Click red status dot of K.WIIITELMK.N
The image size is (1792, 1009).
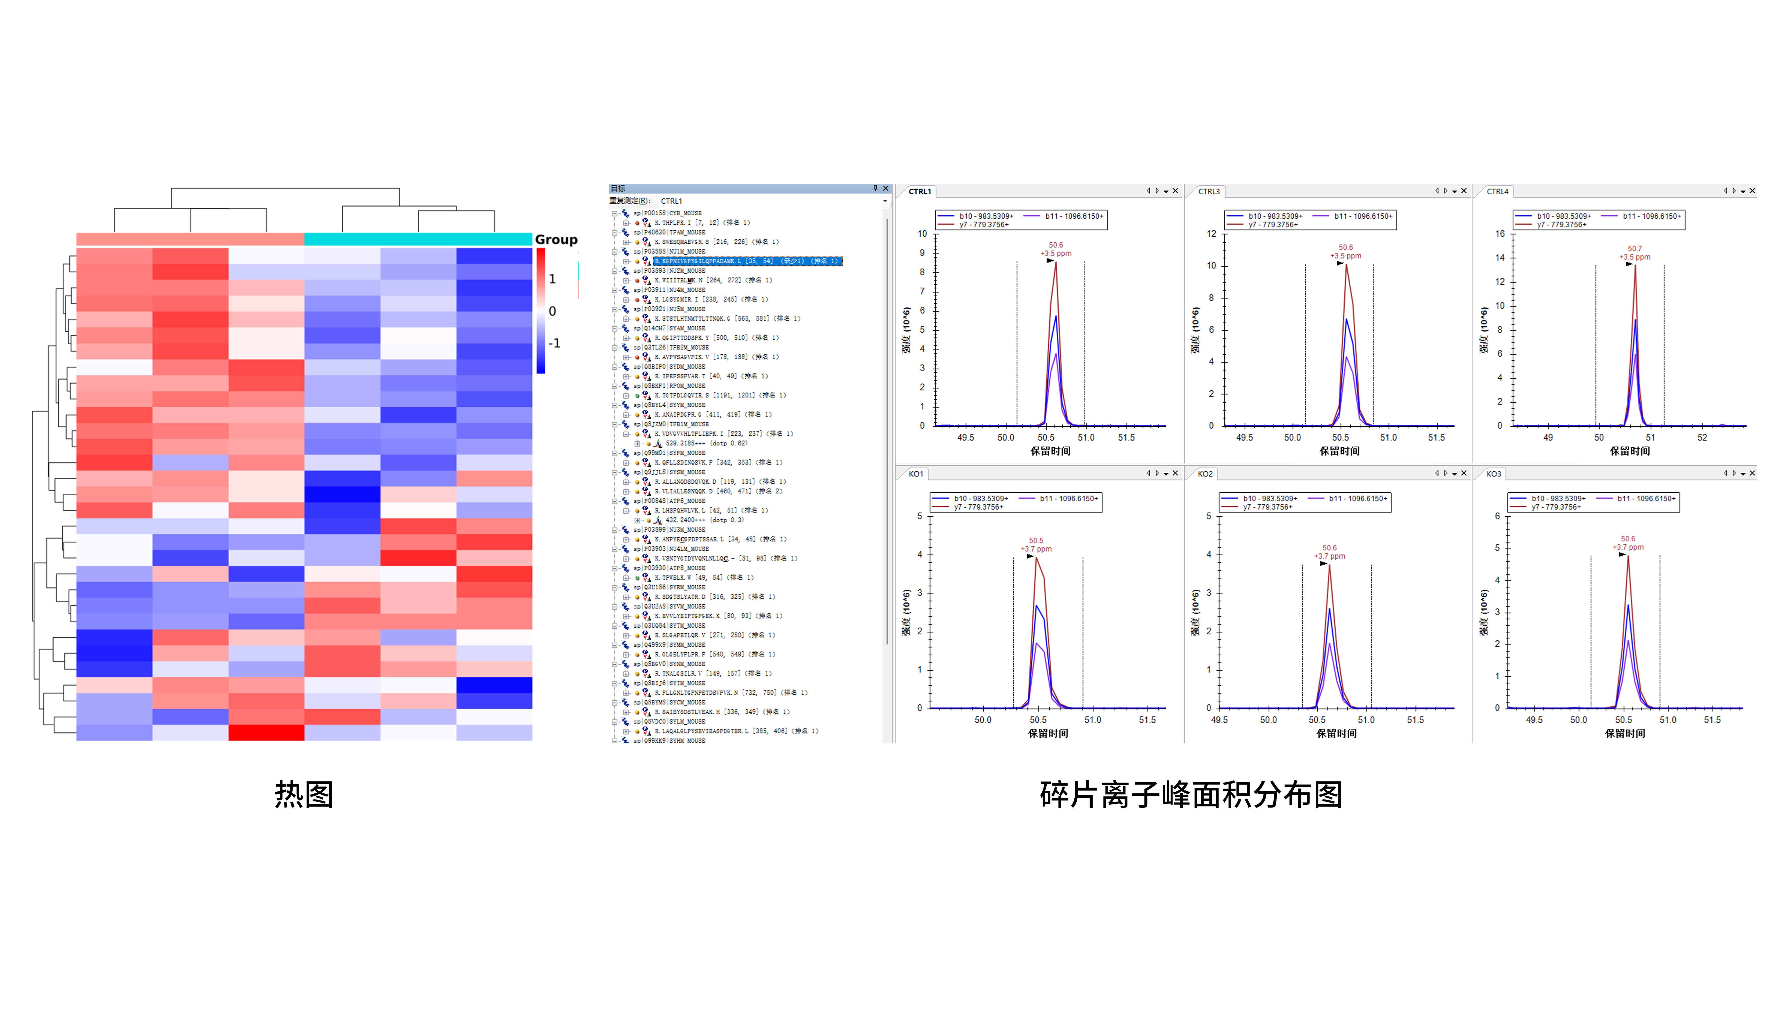tap(637, 281)
